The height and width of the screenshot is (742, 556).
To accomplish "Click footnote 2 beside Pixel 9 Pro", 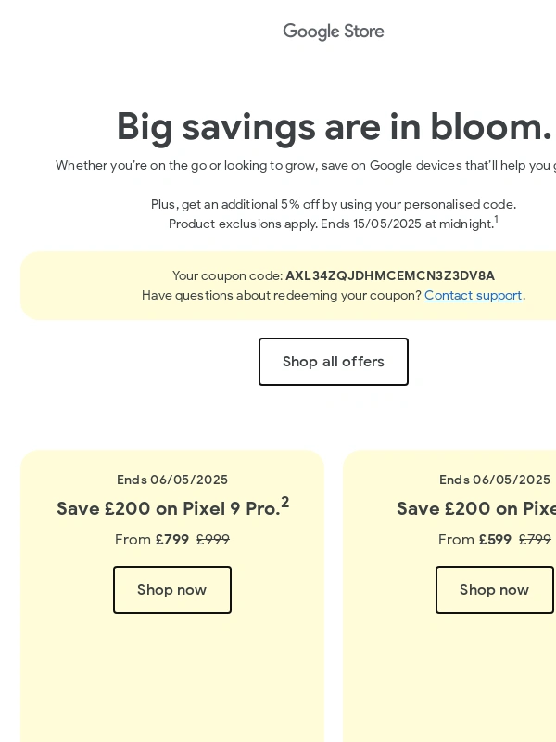I will point(285,502).
